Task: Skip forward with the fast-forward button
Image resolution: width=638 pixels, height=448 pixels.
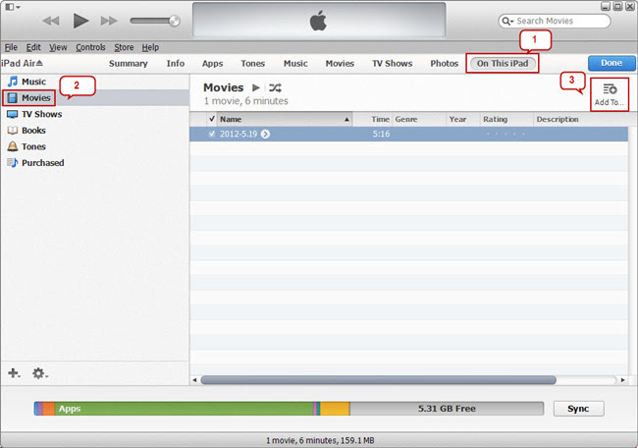Action: (109, 21)
